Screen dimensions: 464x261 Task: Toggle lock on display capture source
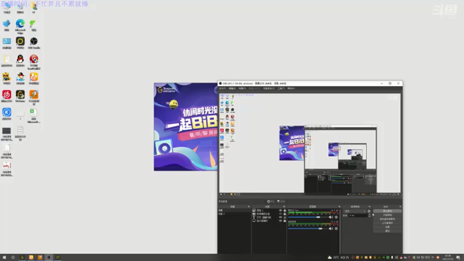pos(285,221)
